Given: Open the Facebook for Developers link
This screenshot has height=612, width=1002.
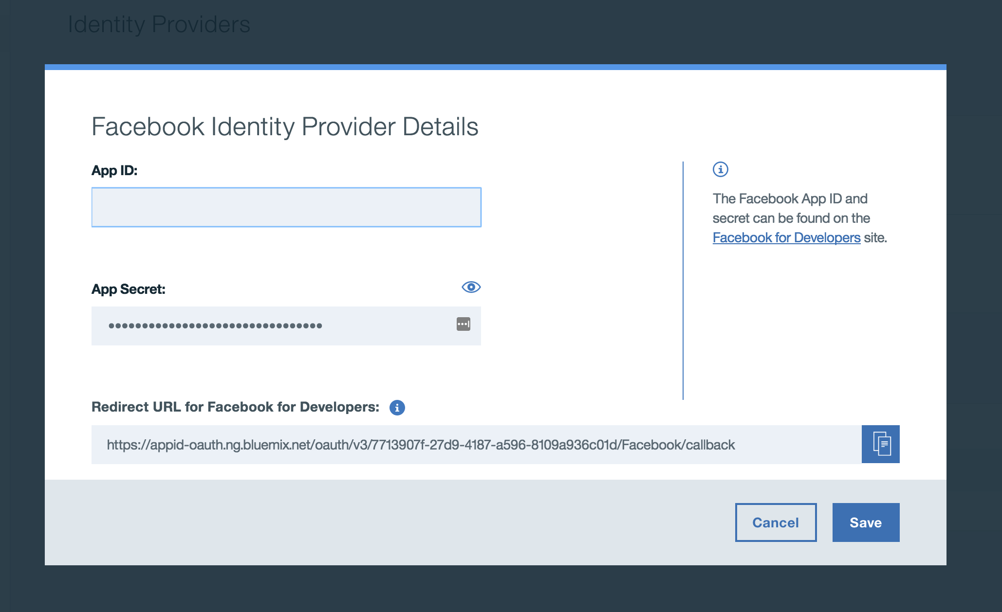Looking at the screenshot, I should point(786,238).
